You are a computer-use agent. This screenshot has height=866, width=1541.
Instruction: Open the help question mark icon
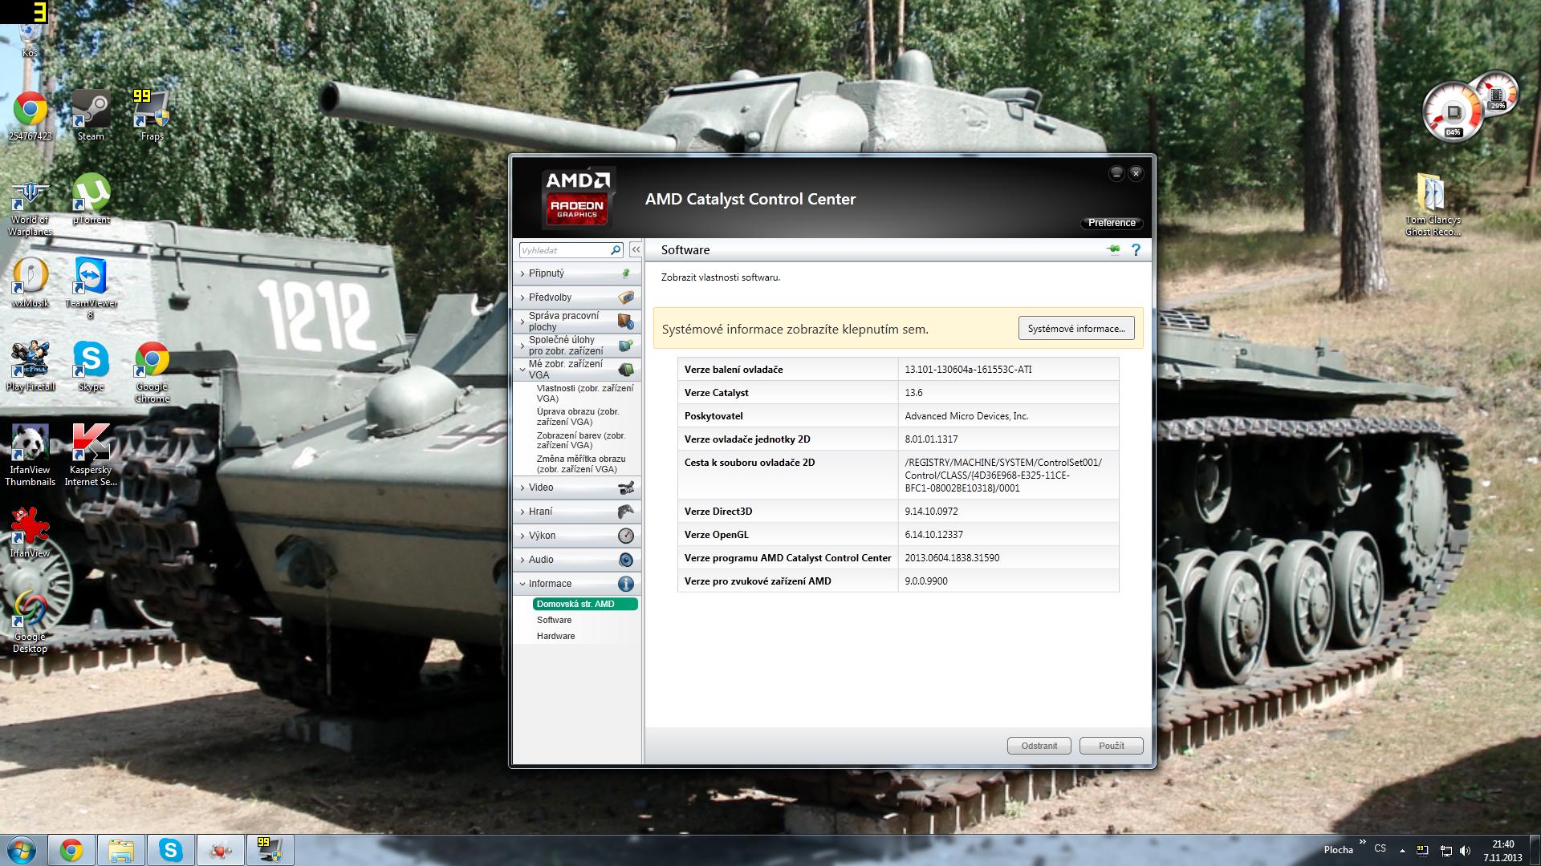tap(1136, 250)
